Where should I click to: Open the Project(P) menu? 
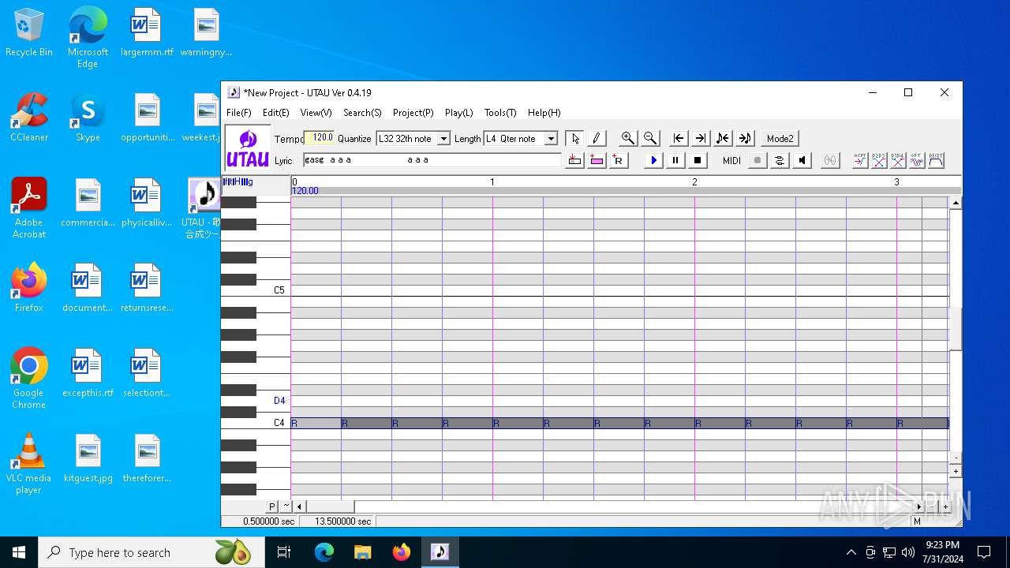pos(413,113)
